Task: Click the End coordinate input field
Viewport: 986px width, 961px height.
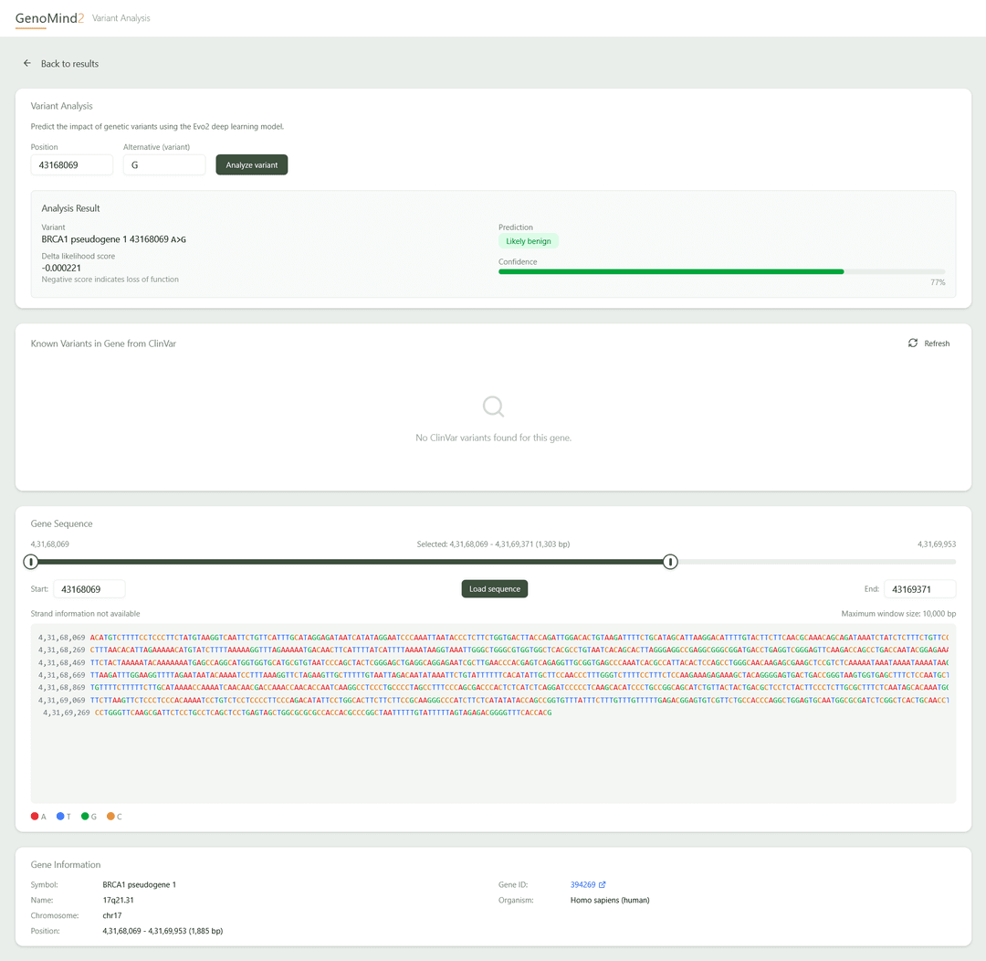Action: pyautogui.click(x=919, y=589)
